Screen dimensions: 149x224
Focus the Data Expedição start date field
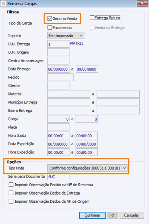click(58, 144)
